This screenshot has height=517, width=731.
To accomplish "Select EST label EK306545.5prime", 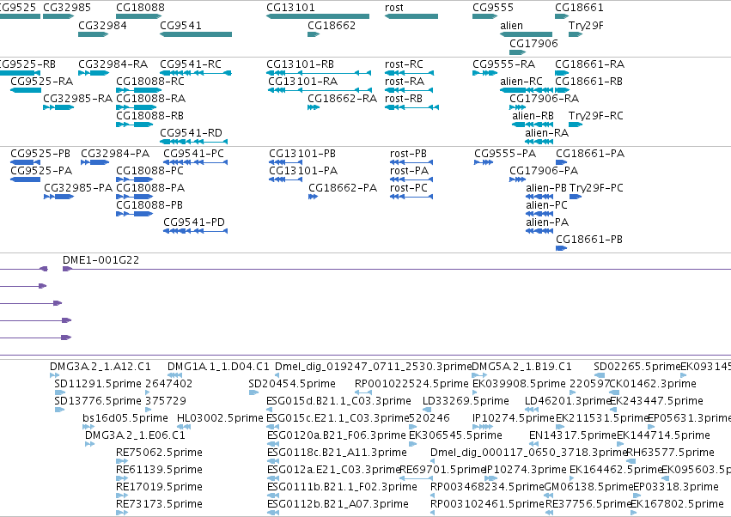I will click(x=455, y=435).
